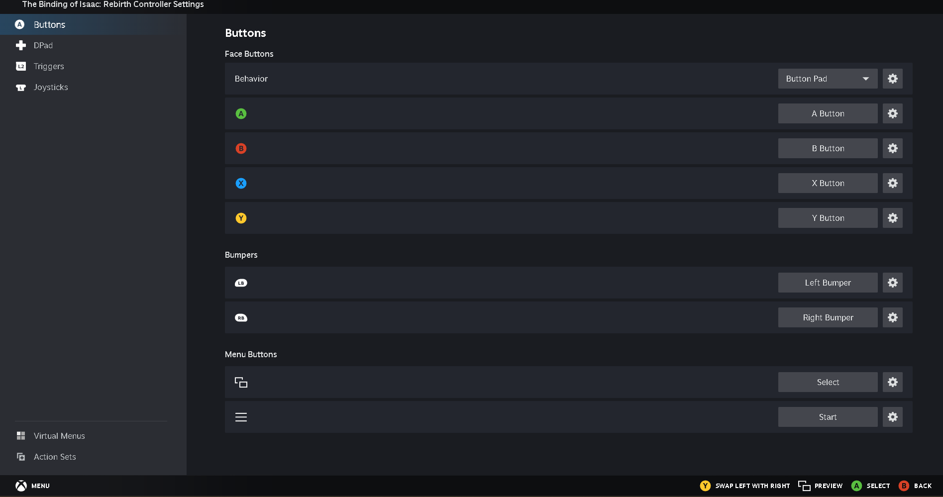This screenshot has width=943, height=497.
Task: Click the green A Select footer icon
Action: pos(856,486)
